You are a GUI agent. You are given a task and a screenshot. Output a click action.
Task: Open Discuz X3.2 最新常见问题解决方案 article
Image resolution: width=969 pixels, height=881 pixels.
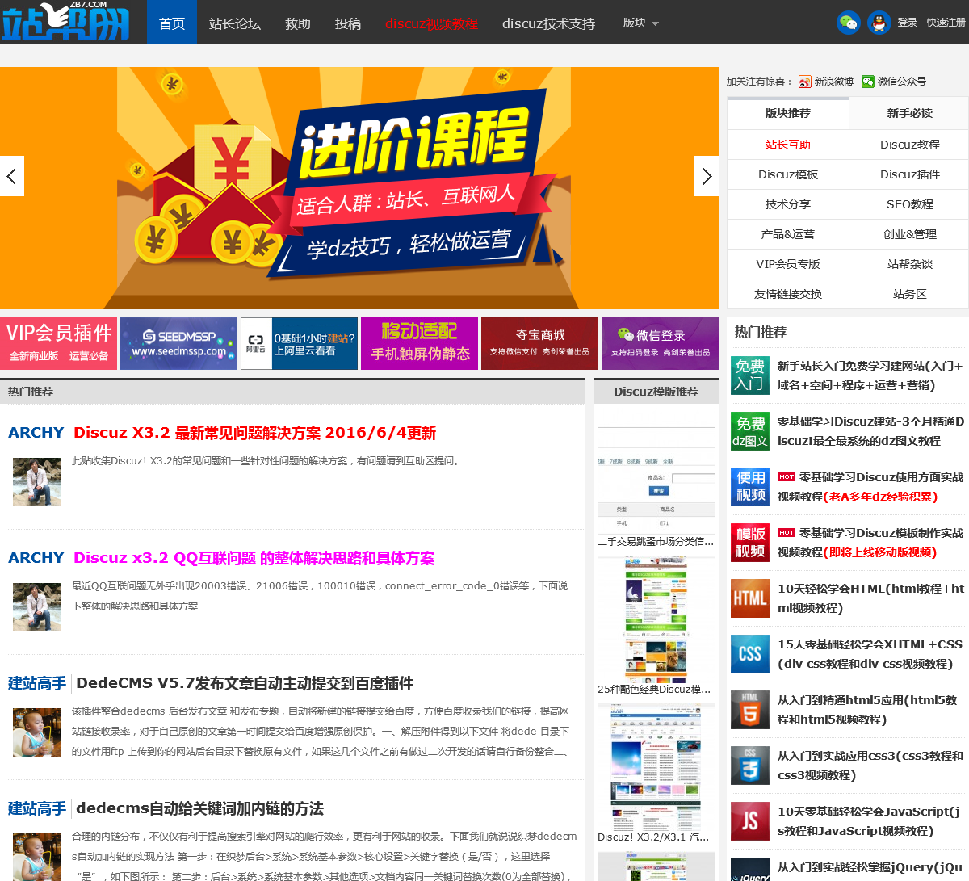pyautogui.click(x=254, y=433)
